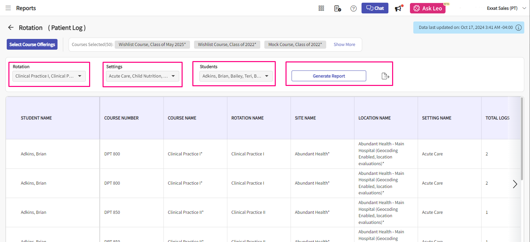Open the hamburger navigation menu

click(x=8, y=8)
